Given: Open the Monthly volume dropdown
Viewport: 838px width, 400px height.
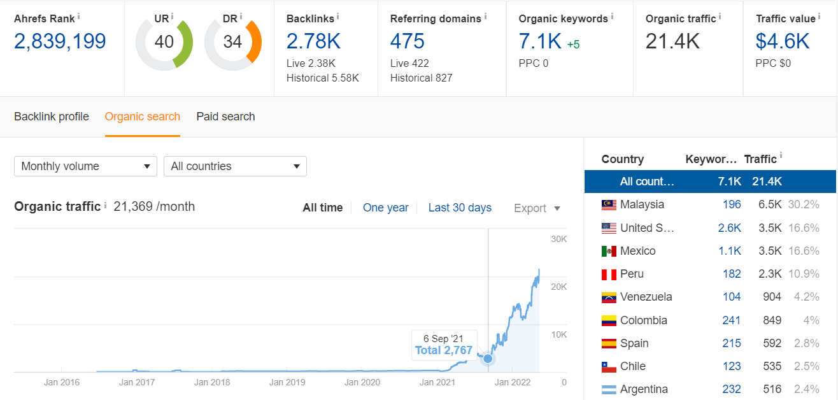Looking at the screenshot, I should [85, 166].
